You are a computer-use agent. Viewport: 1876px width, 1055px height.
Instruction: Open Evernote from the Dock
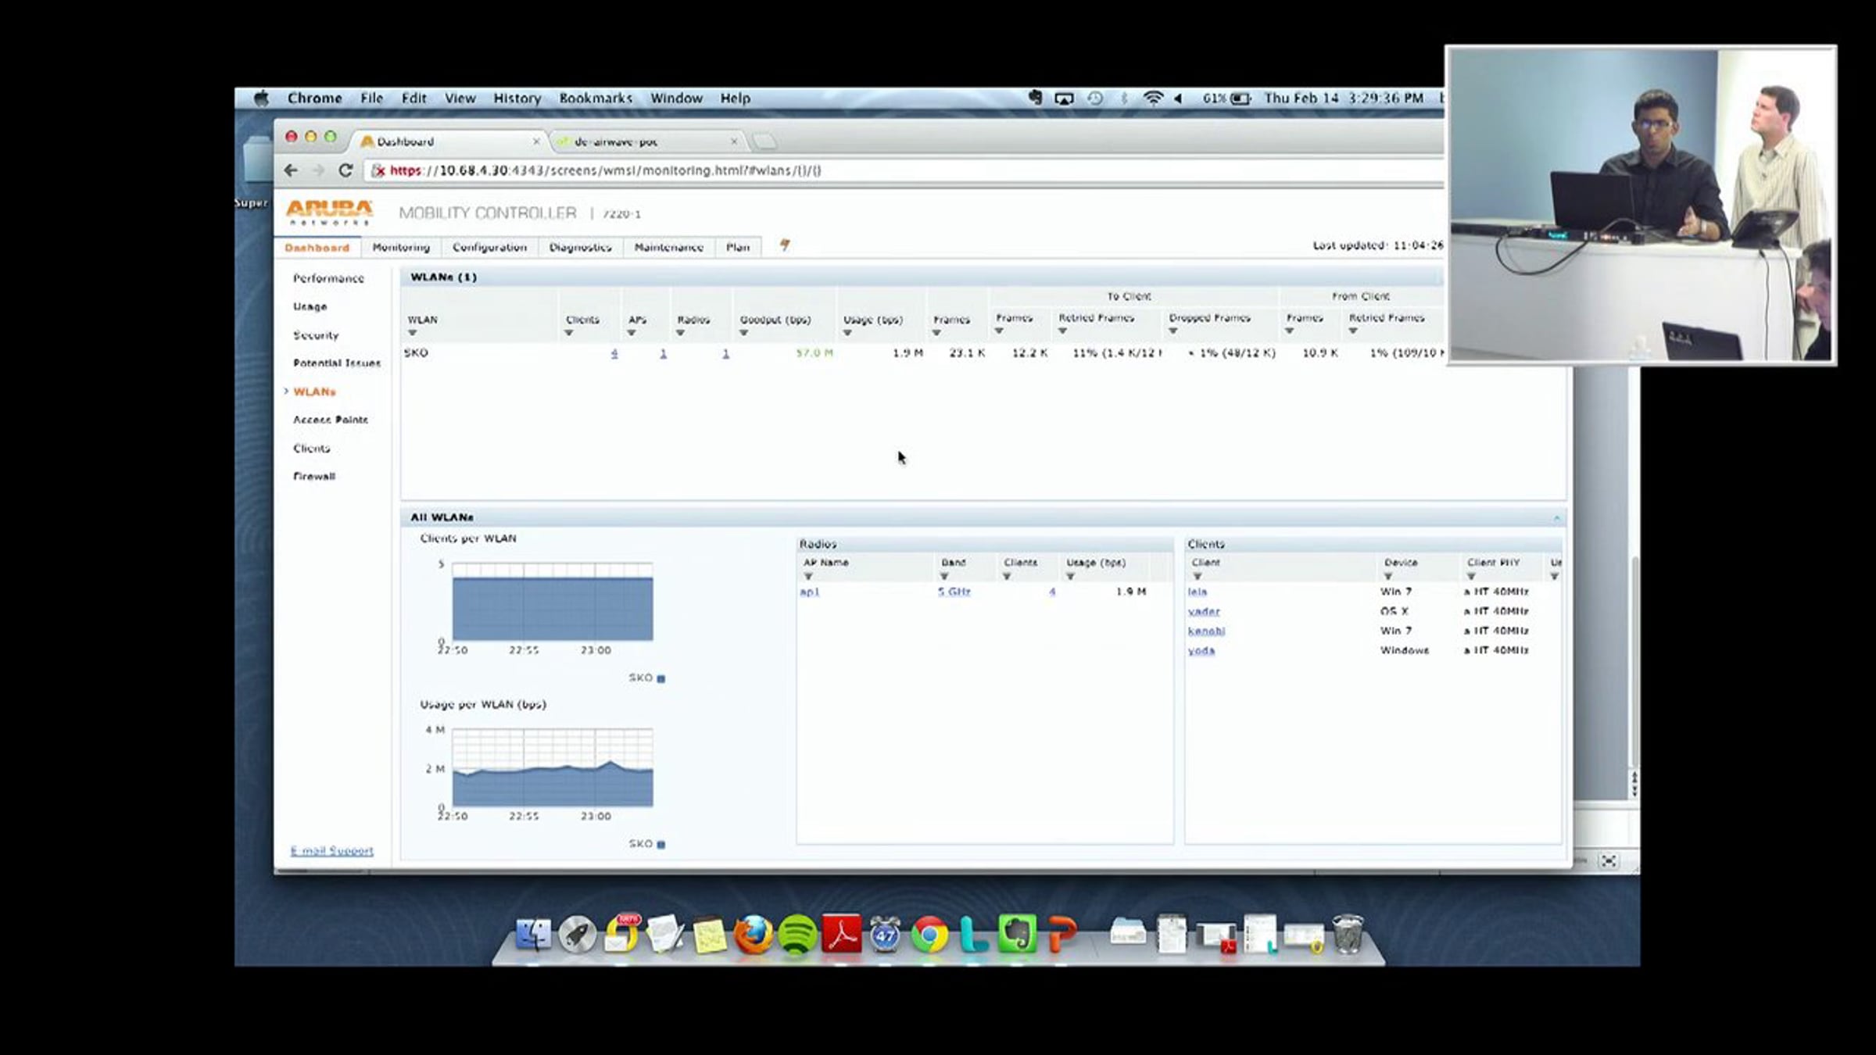point(1017,935)
